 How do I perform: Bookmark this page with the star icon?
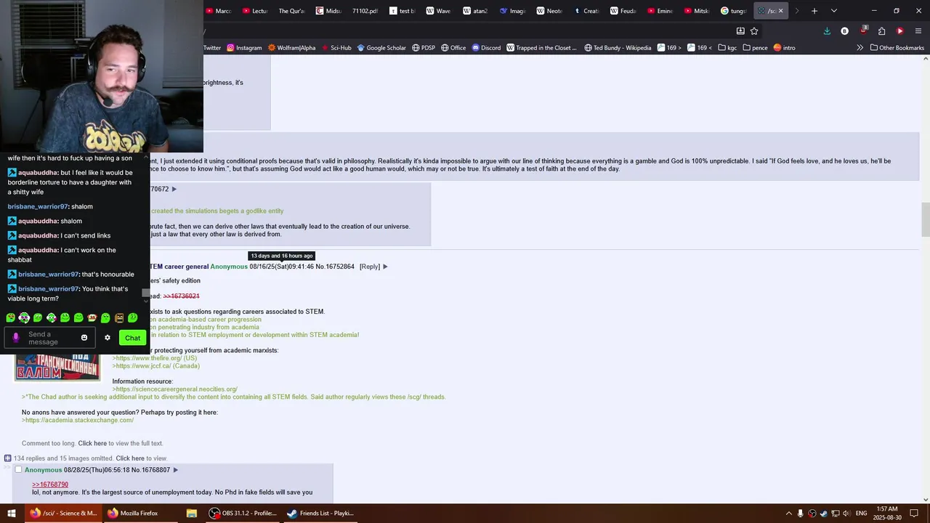click(754, 31)
